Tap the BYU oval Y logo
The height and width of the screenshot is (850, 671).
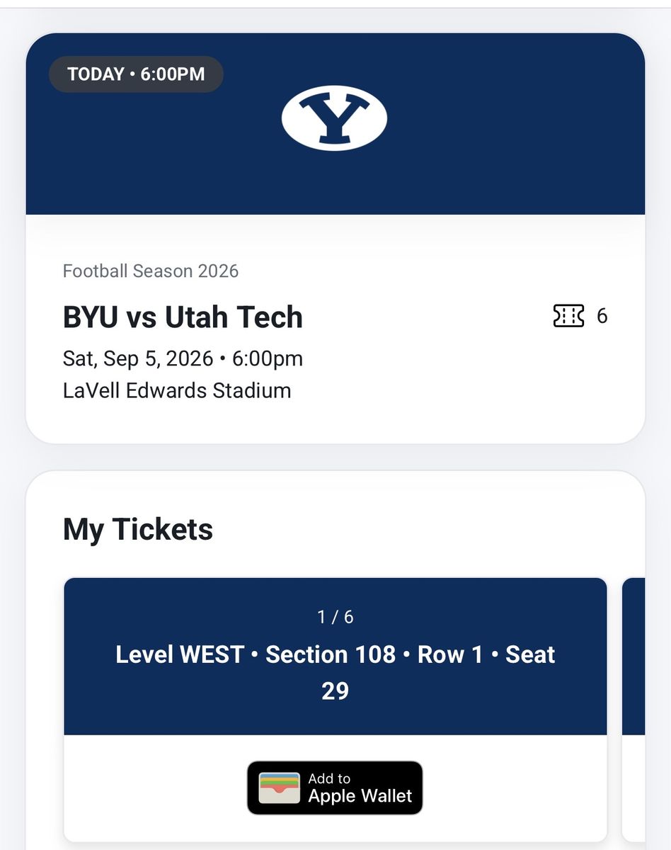[334, 118]
